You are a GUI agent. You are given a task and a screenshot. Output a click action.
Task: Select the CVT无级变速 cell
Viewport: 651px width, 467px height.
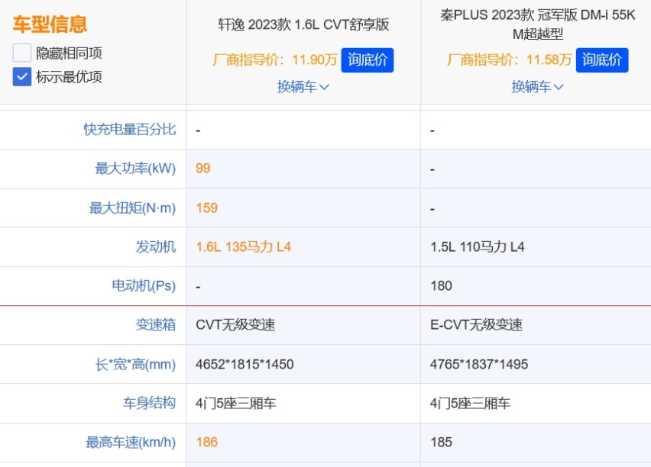[235, 325]
